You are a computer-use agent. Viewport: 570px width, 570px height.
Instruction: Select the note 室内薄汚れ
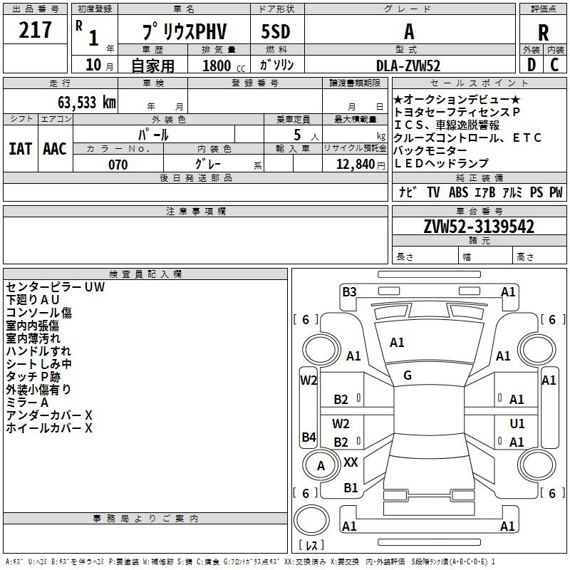tap(33, 338)
